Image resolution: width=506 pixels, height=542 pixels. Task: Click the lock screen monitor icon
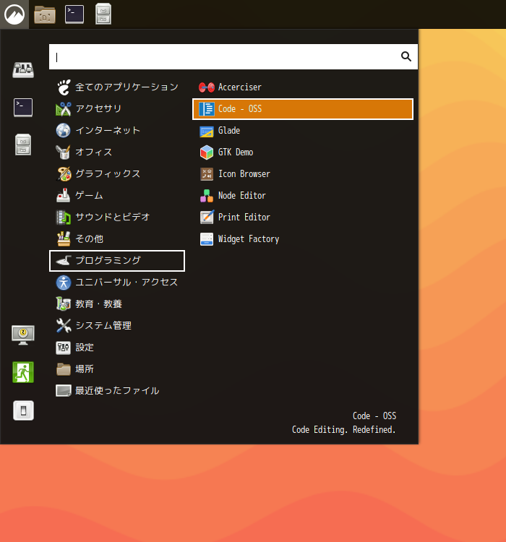[23, 335]
